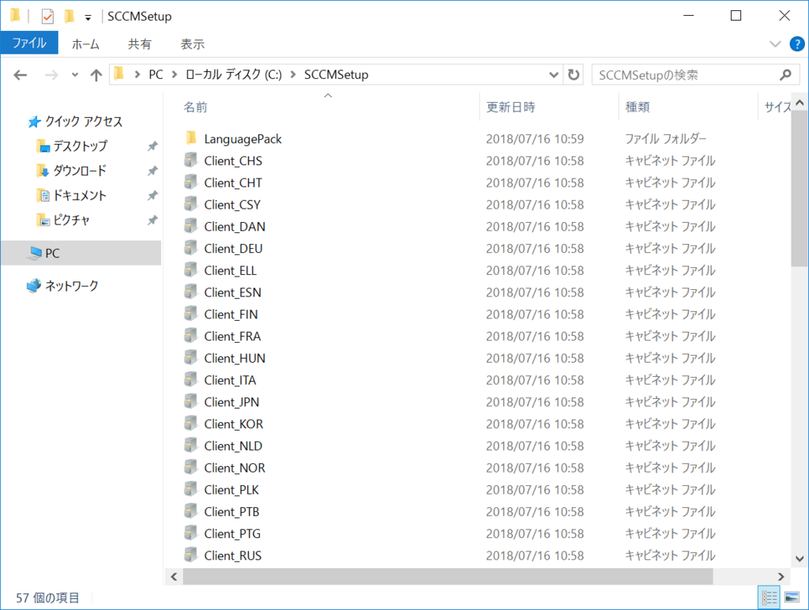Open the ファイル menu

tap(29, 44)
